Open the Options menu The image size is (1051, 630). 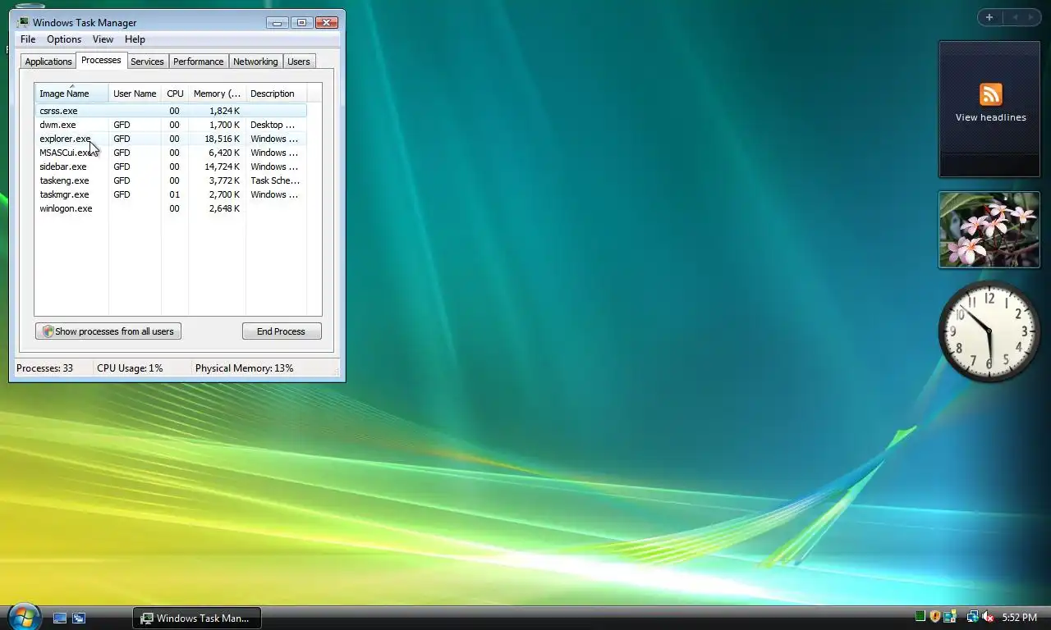pos(64,39)
